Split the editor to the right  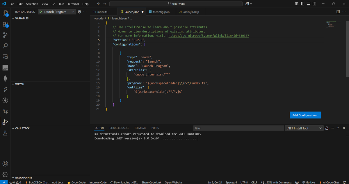click(x=338, y=12)
